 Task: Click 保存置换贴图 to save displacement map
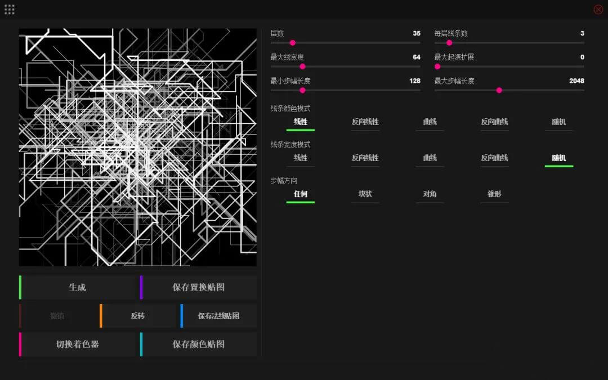199,288
